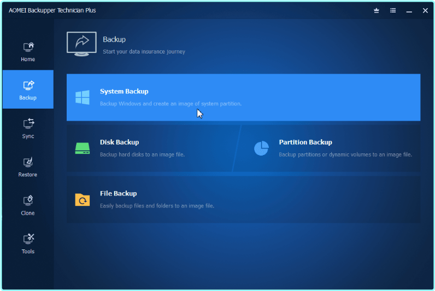Select the Backup sidebar icon
435x291 pixels.
coord(28,85)
